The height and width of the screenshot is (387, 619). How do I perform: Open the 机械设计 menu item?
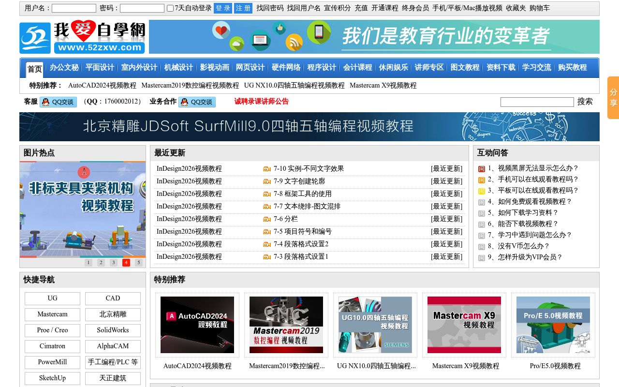click(x=178, y=68)
